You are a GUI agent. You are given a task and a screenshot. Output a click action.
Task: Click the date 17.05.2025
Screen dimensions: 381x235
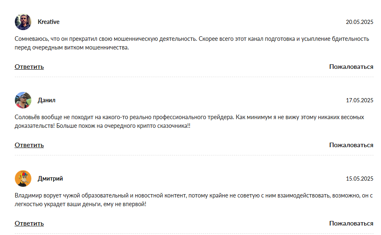point(360,100)
